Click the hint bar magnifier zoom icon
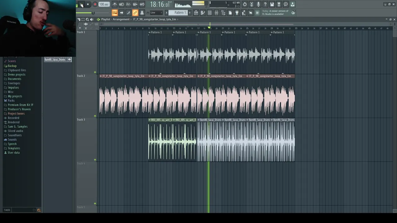397x223 pixels. click(87, 19)
